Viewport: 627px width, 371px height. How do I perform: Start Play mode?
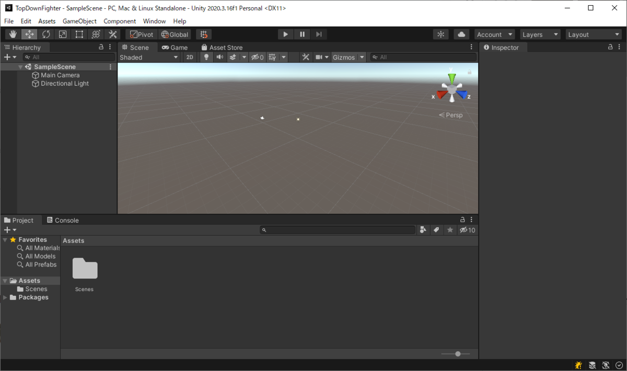(x=285, y=34)
